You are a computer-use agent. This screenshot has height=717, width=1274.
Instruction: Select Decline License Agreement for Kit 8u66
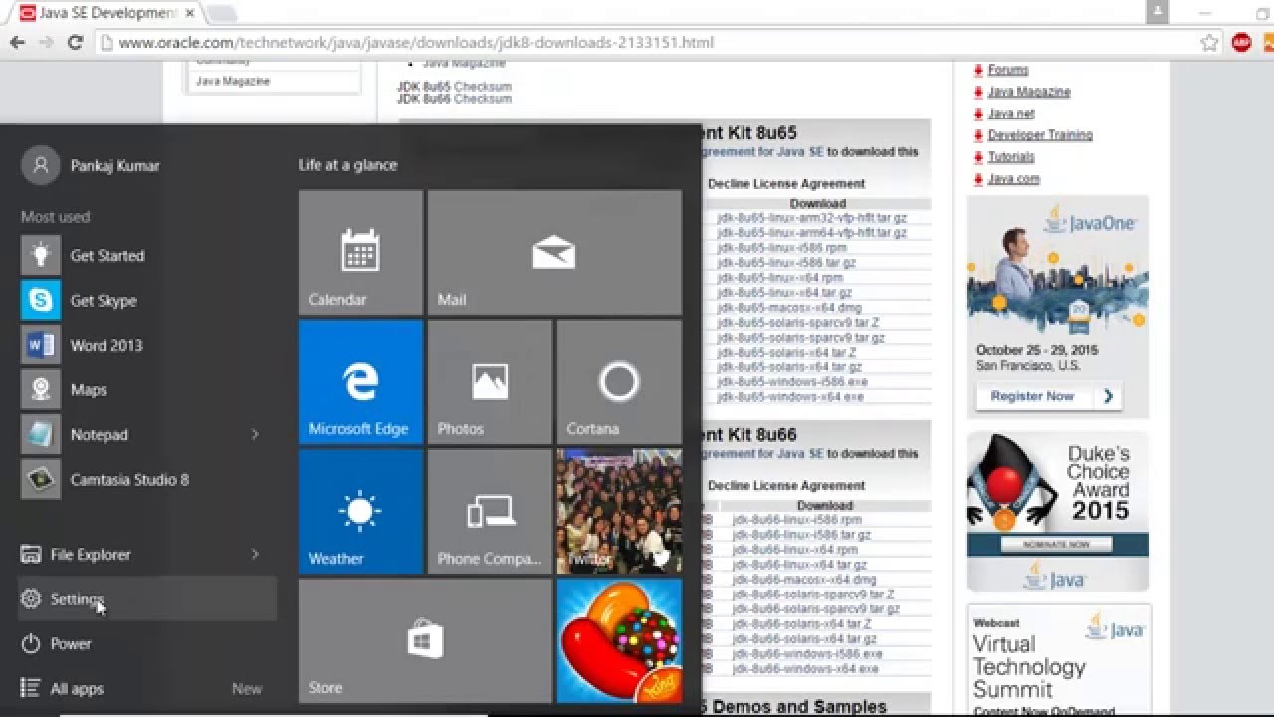(786, 485)
